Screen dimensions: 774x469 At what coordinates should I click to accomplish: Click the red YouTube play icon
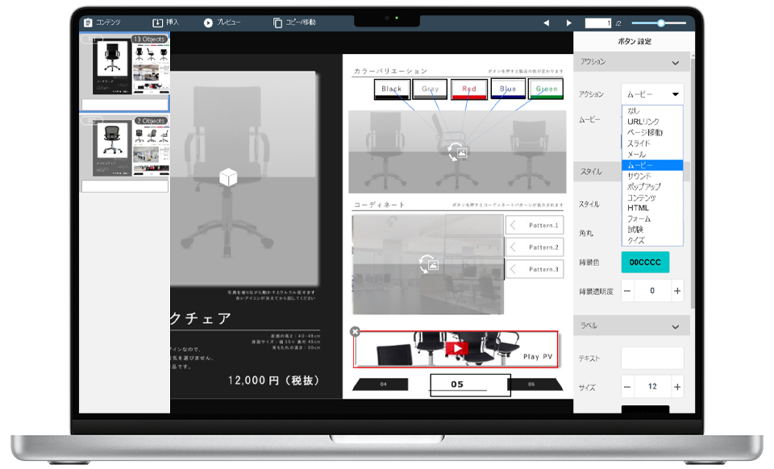coord(457,348)
